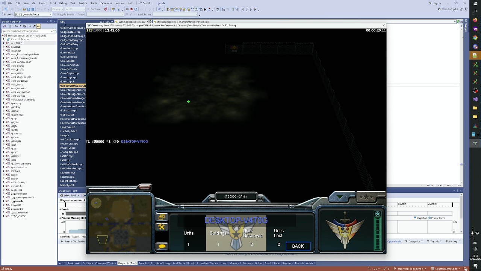Click the Continue debug button
Screen dimensions: 481x271
(x=94, y=9)
